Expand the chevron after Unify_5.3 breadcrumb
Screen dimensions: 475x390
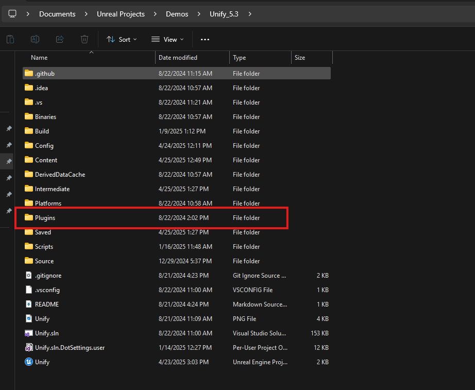(x=250, y=14)
